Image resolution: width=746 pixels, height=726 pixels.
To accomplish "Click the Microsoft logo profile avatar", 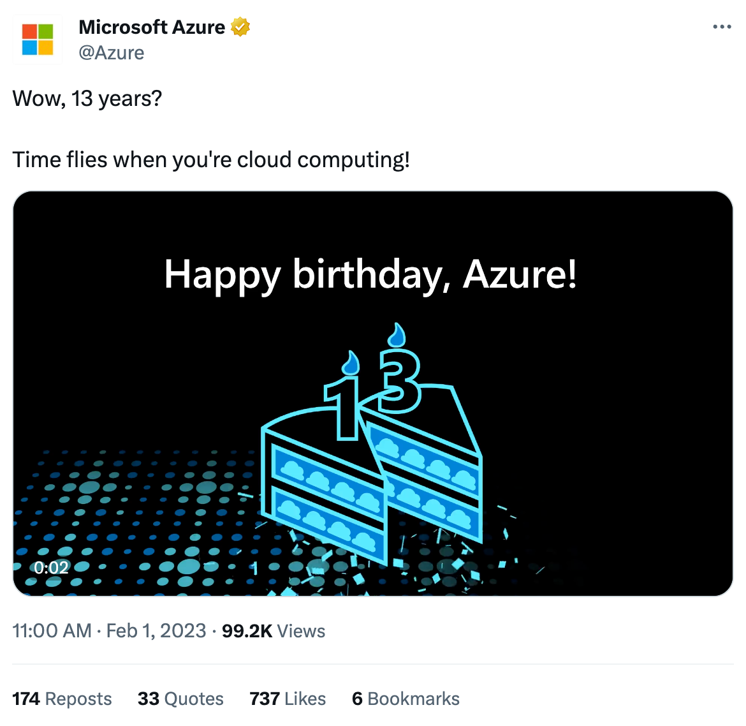I will [x=38, y=40].
